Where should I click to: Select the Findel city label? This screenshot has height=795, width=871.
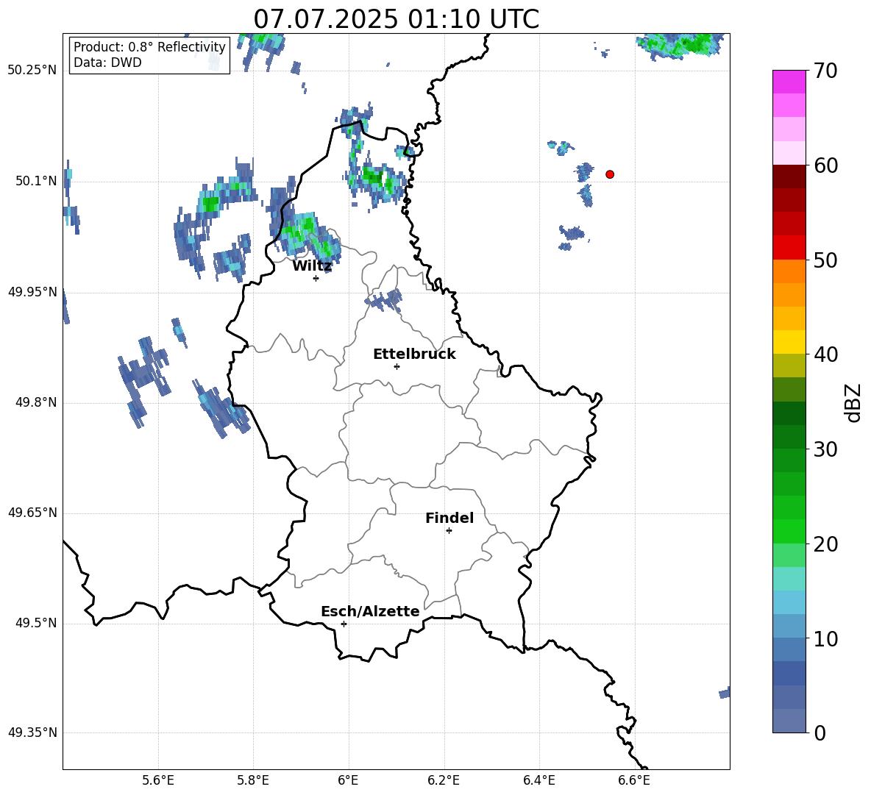pyautogui.click(x=449, y=518)
